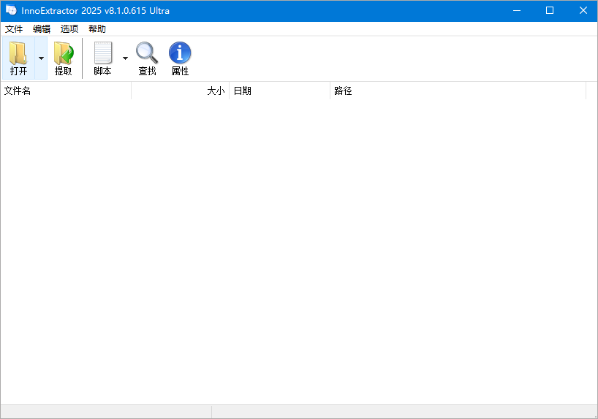This screenshot has height=419, width=598.
Task: Expand the dropdown arrow next to 脚本
Action: click(125, 58)
